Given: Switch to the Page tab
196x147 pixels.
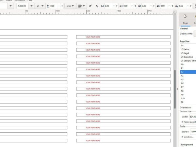Looking at the screenshot, I should click(185, 23).
